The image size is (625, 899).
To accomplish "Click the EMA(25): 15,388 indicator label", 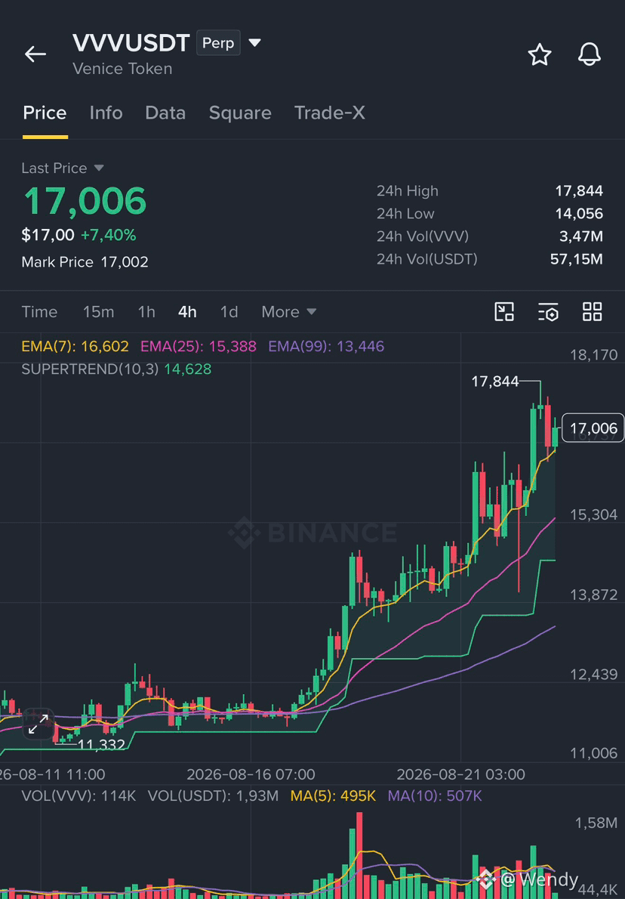I will pos(199,346).
